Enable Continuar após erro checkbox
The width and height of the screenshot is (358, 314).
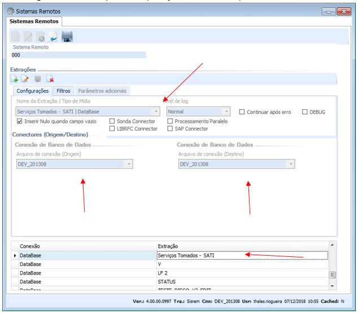click(242, 112)
